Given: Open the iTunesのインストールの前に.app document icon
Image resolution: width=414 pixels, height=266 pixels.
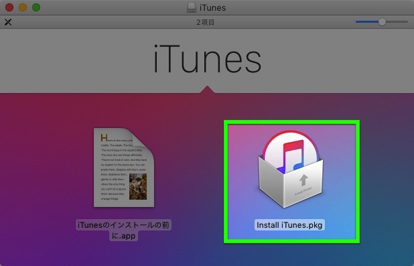Looking at the screenshot, I should click(x=124, y=168).
